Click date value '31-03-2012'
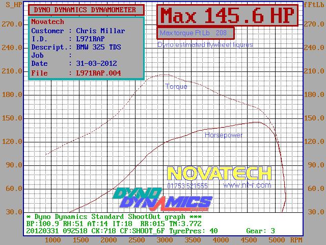Viewport: 326px width, 245px height. point(96,63)
